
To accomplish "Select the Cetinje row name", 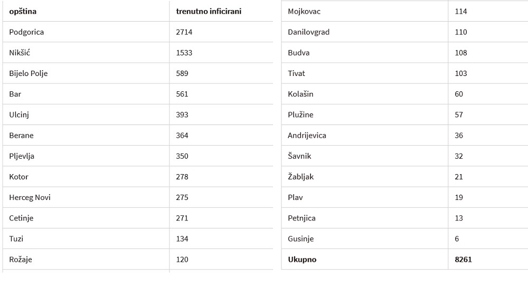I will 21,218.
